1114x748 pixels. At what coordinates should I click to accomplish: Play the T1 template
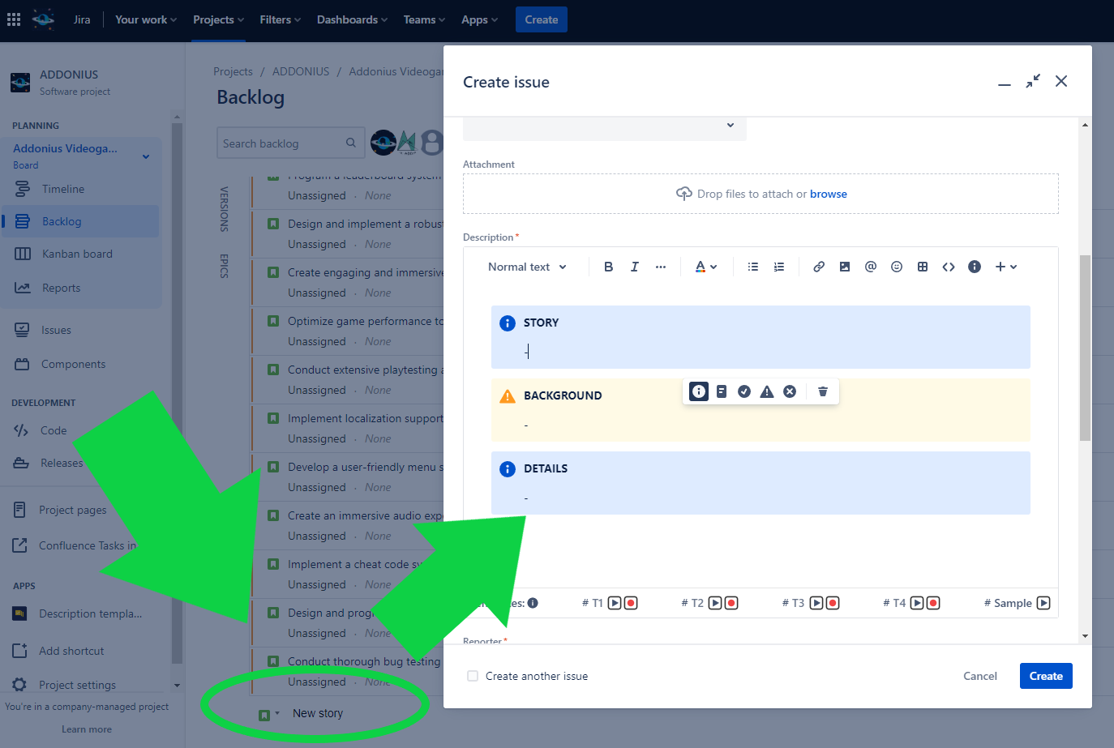[615, 603]
